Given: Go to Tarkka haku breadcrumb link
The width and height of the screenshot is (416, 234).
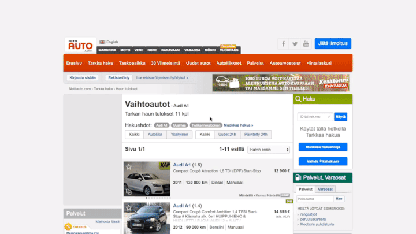Looking at the screenshot, I should (103, 89).
